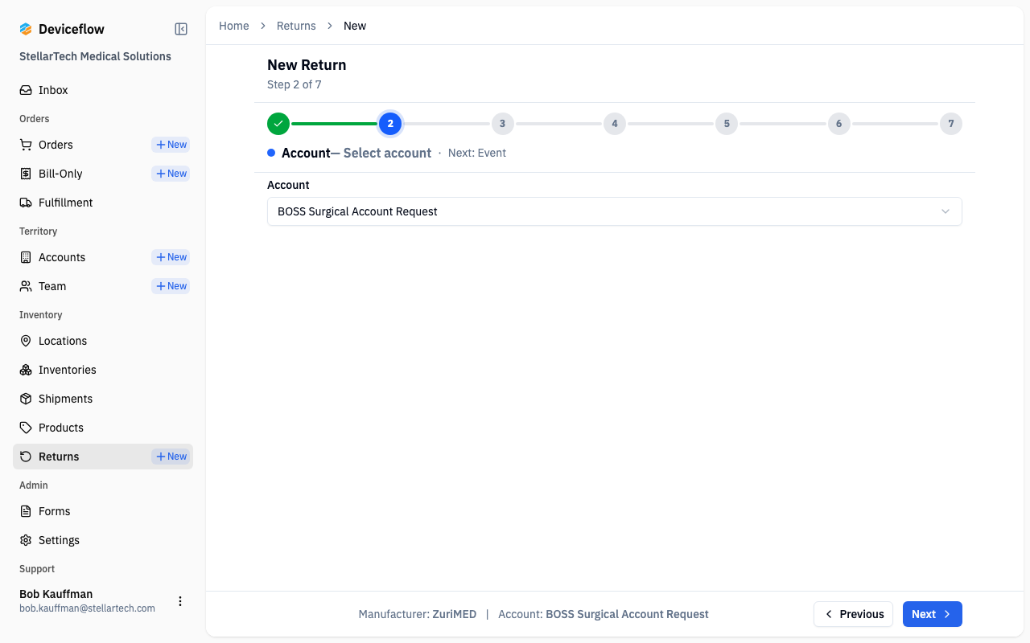Click the Products tag icon

click(x=26, y=428)
